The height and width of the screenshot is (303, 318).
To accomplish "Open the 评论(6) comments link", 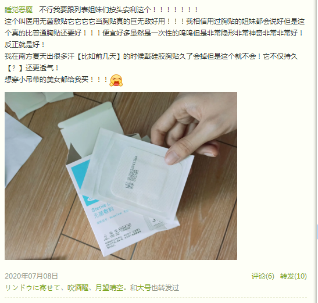I will pyautogui.click(x=263, y=276).
